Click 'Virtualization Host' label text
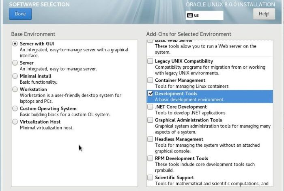This screenshot has height=191, width=284. 40,122
